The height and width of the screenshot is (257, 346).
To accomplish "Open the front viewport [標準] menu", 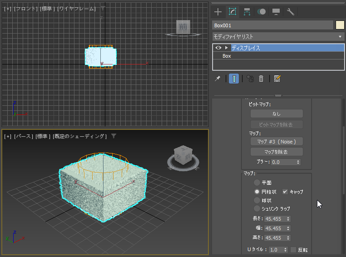I will coord(47,9).
